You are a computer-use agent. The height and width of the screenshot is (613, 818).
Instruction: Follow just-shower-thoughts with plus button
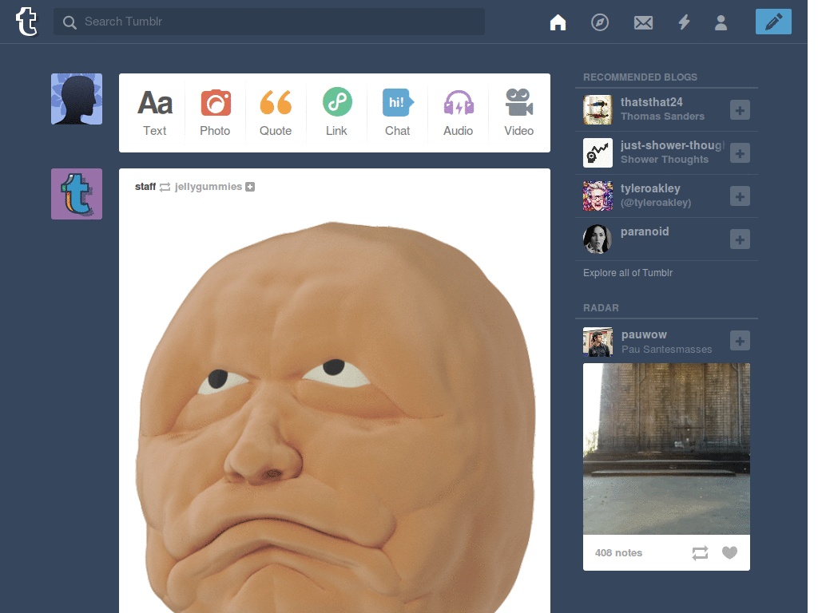(x=740, y=153)
